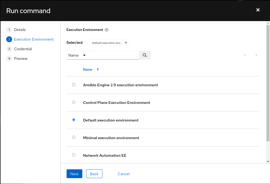The height and width of the screenshot is (184, 270).
Task: Select Minimal execution environment
Action: tap(74, 137)
